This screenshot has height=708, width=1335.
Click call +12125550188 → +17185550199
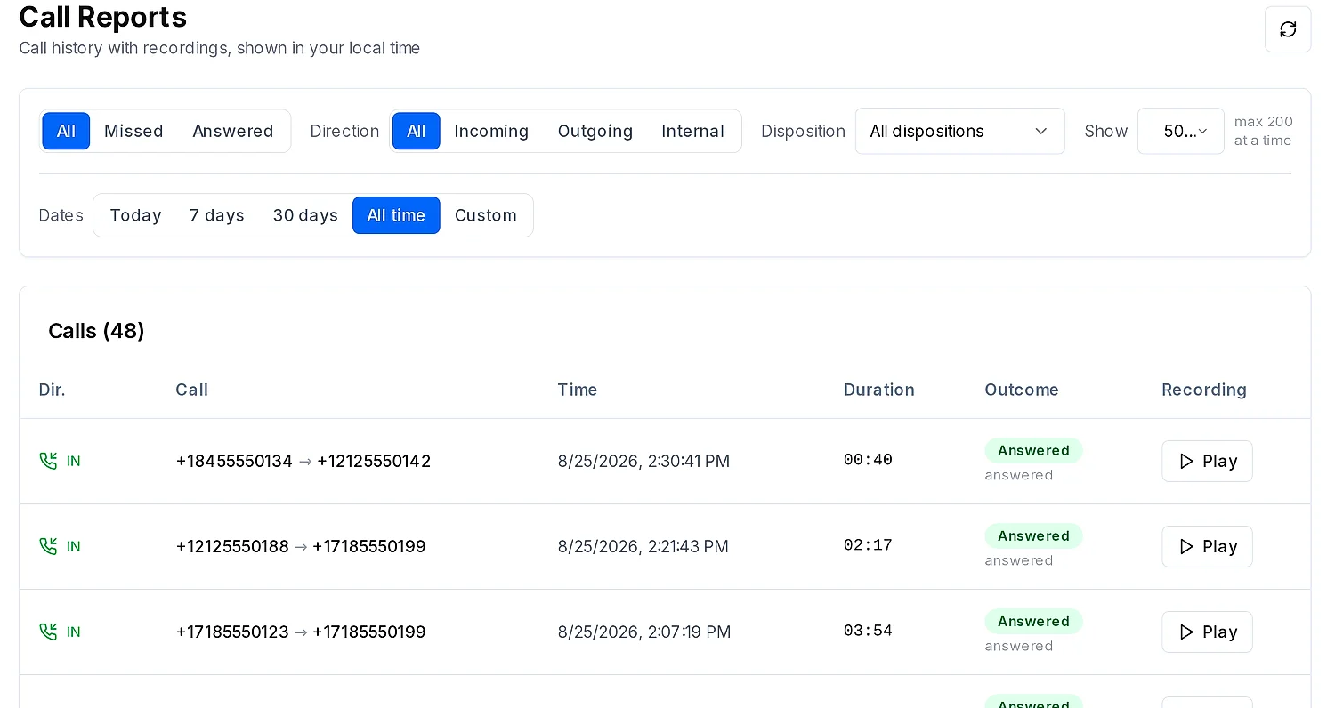tap(301, 546)
